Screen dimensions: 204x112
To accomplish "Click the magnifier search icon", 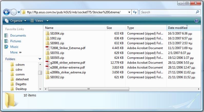I will pyautogui.click(x=197, y=12).
